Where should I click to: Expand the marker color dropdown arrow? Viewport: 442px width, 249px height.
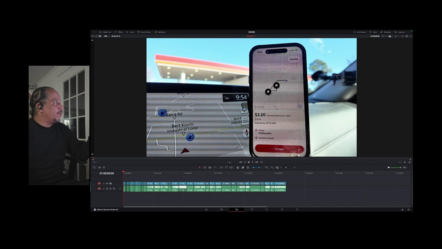click(261, 167)
